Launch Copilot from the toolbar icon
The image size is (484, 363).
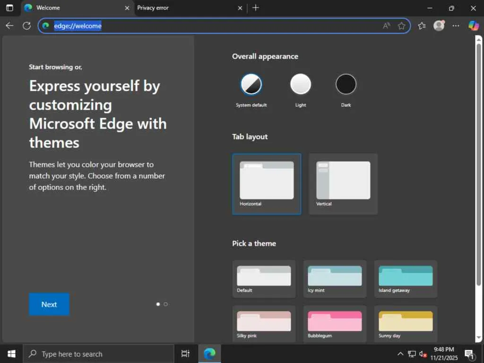click(x=474, y=26)
